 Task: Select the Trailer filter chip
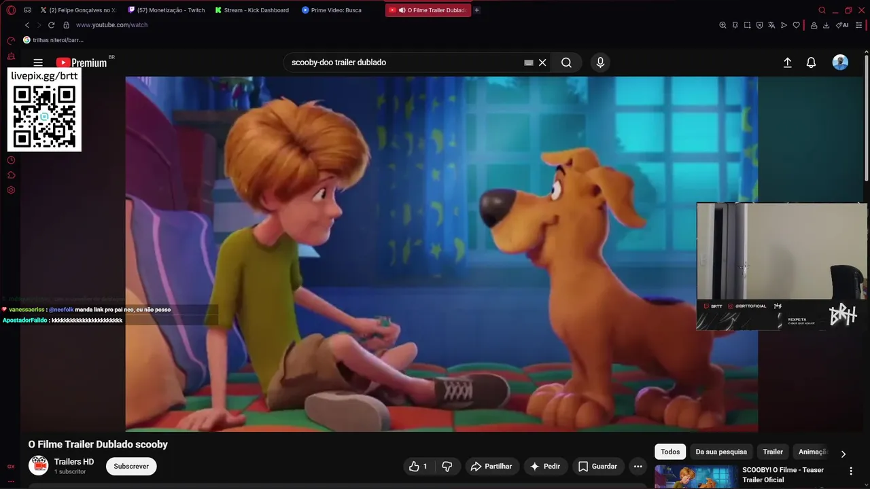point(773,452)
